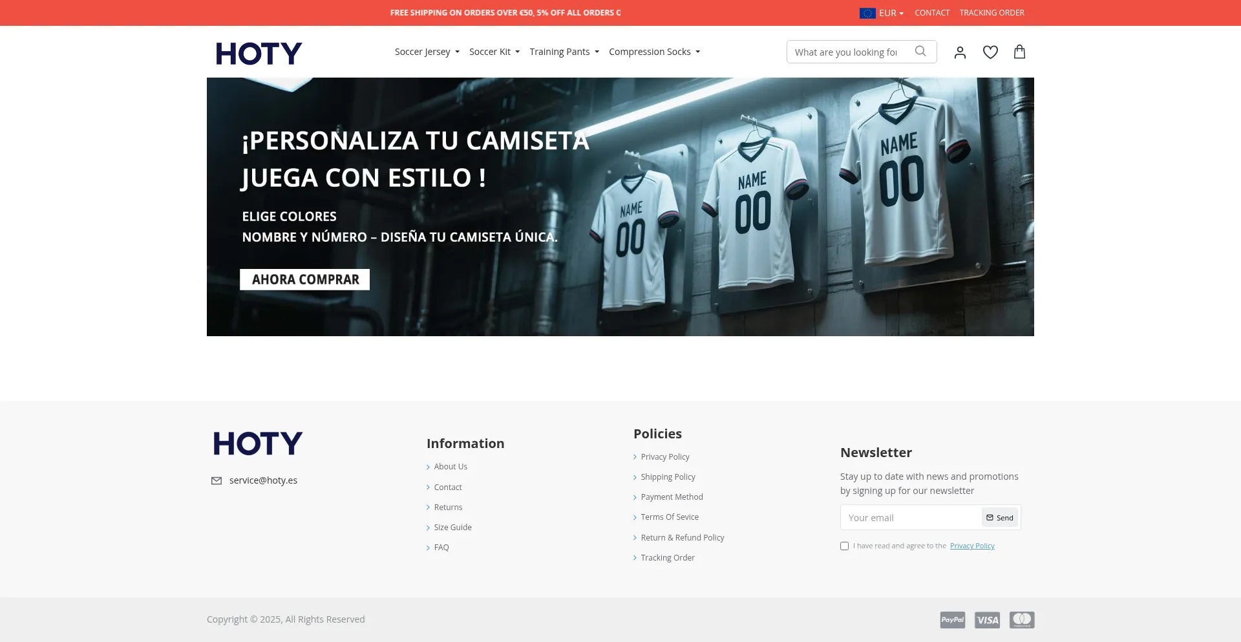The image size is (1241, 642).
Task: Click the HOTY logo in the header
Action: 259,53
